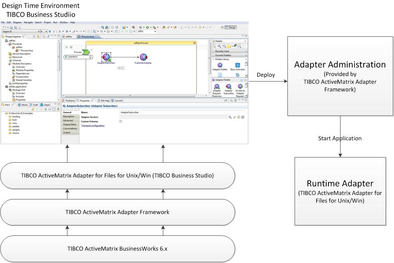Image resolution: width=394 pixels, height=263 pixels.
Task: Toggle the Custom Schema checkbox
Action: pos(121,122)
